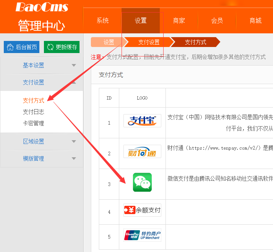Click ID cell 2 in table

(x=109, y=153)
